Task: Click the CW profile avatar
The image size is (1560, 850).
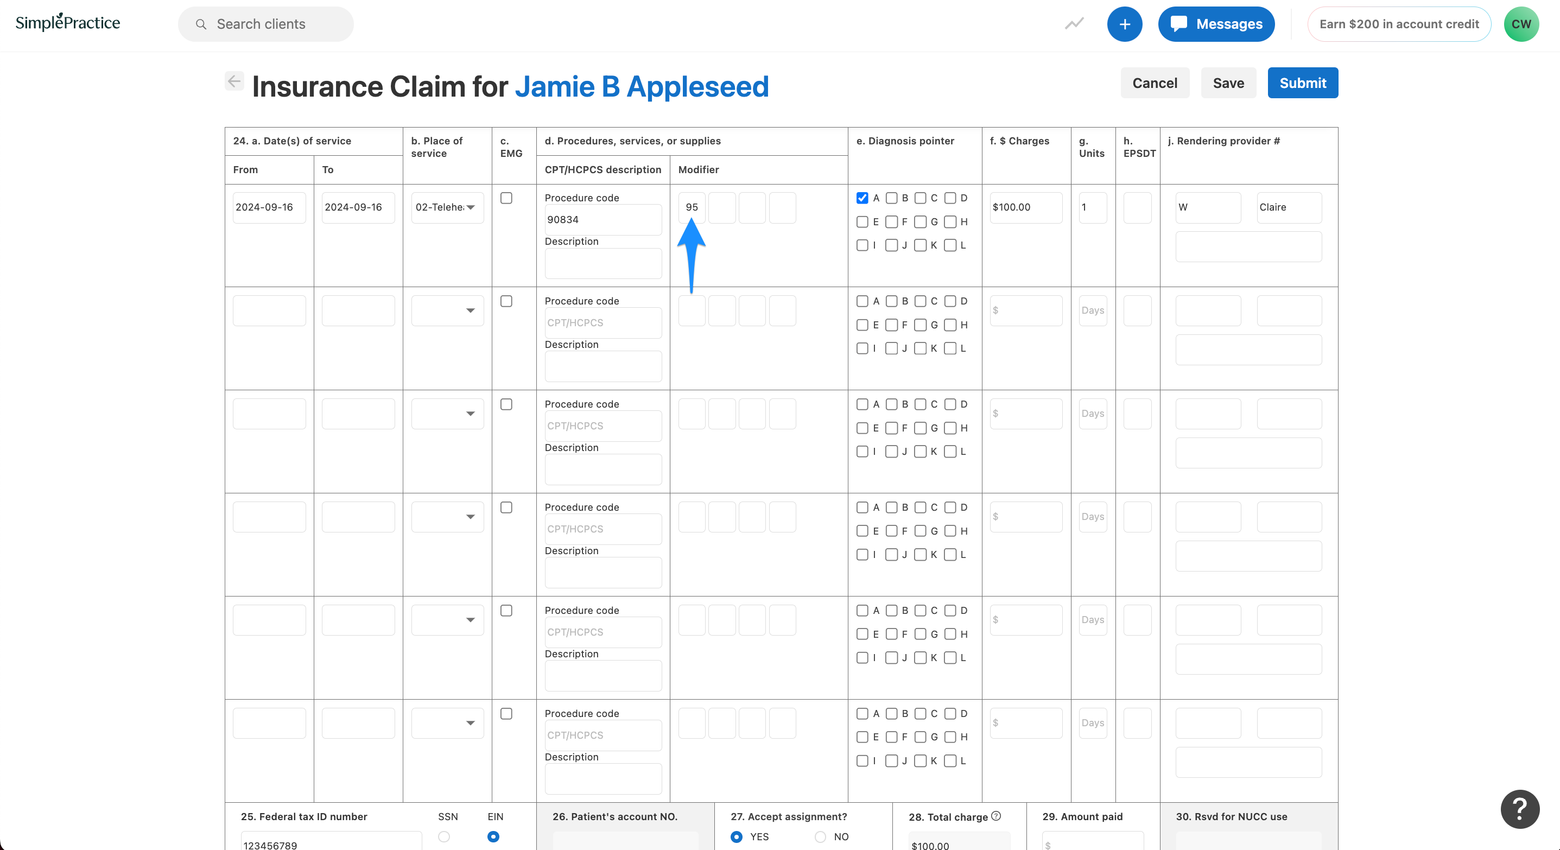Action: [x=1520, y=24]
